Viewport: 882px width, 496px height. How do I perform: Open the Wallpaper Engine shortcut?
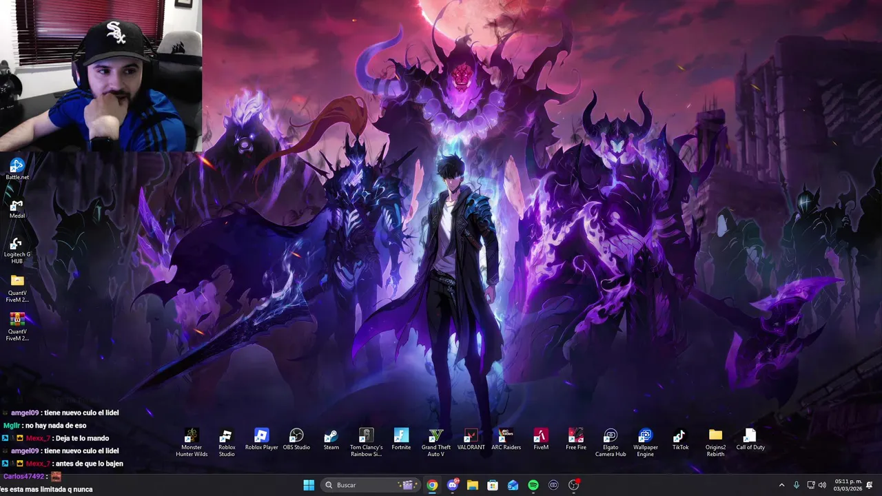tap(645, 442)
